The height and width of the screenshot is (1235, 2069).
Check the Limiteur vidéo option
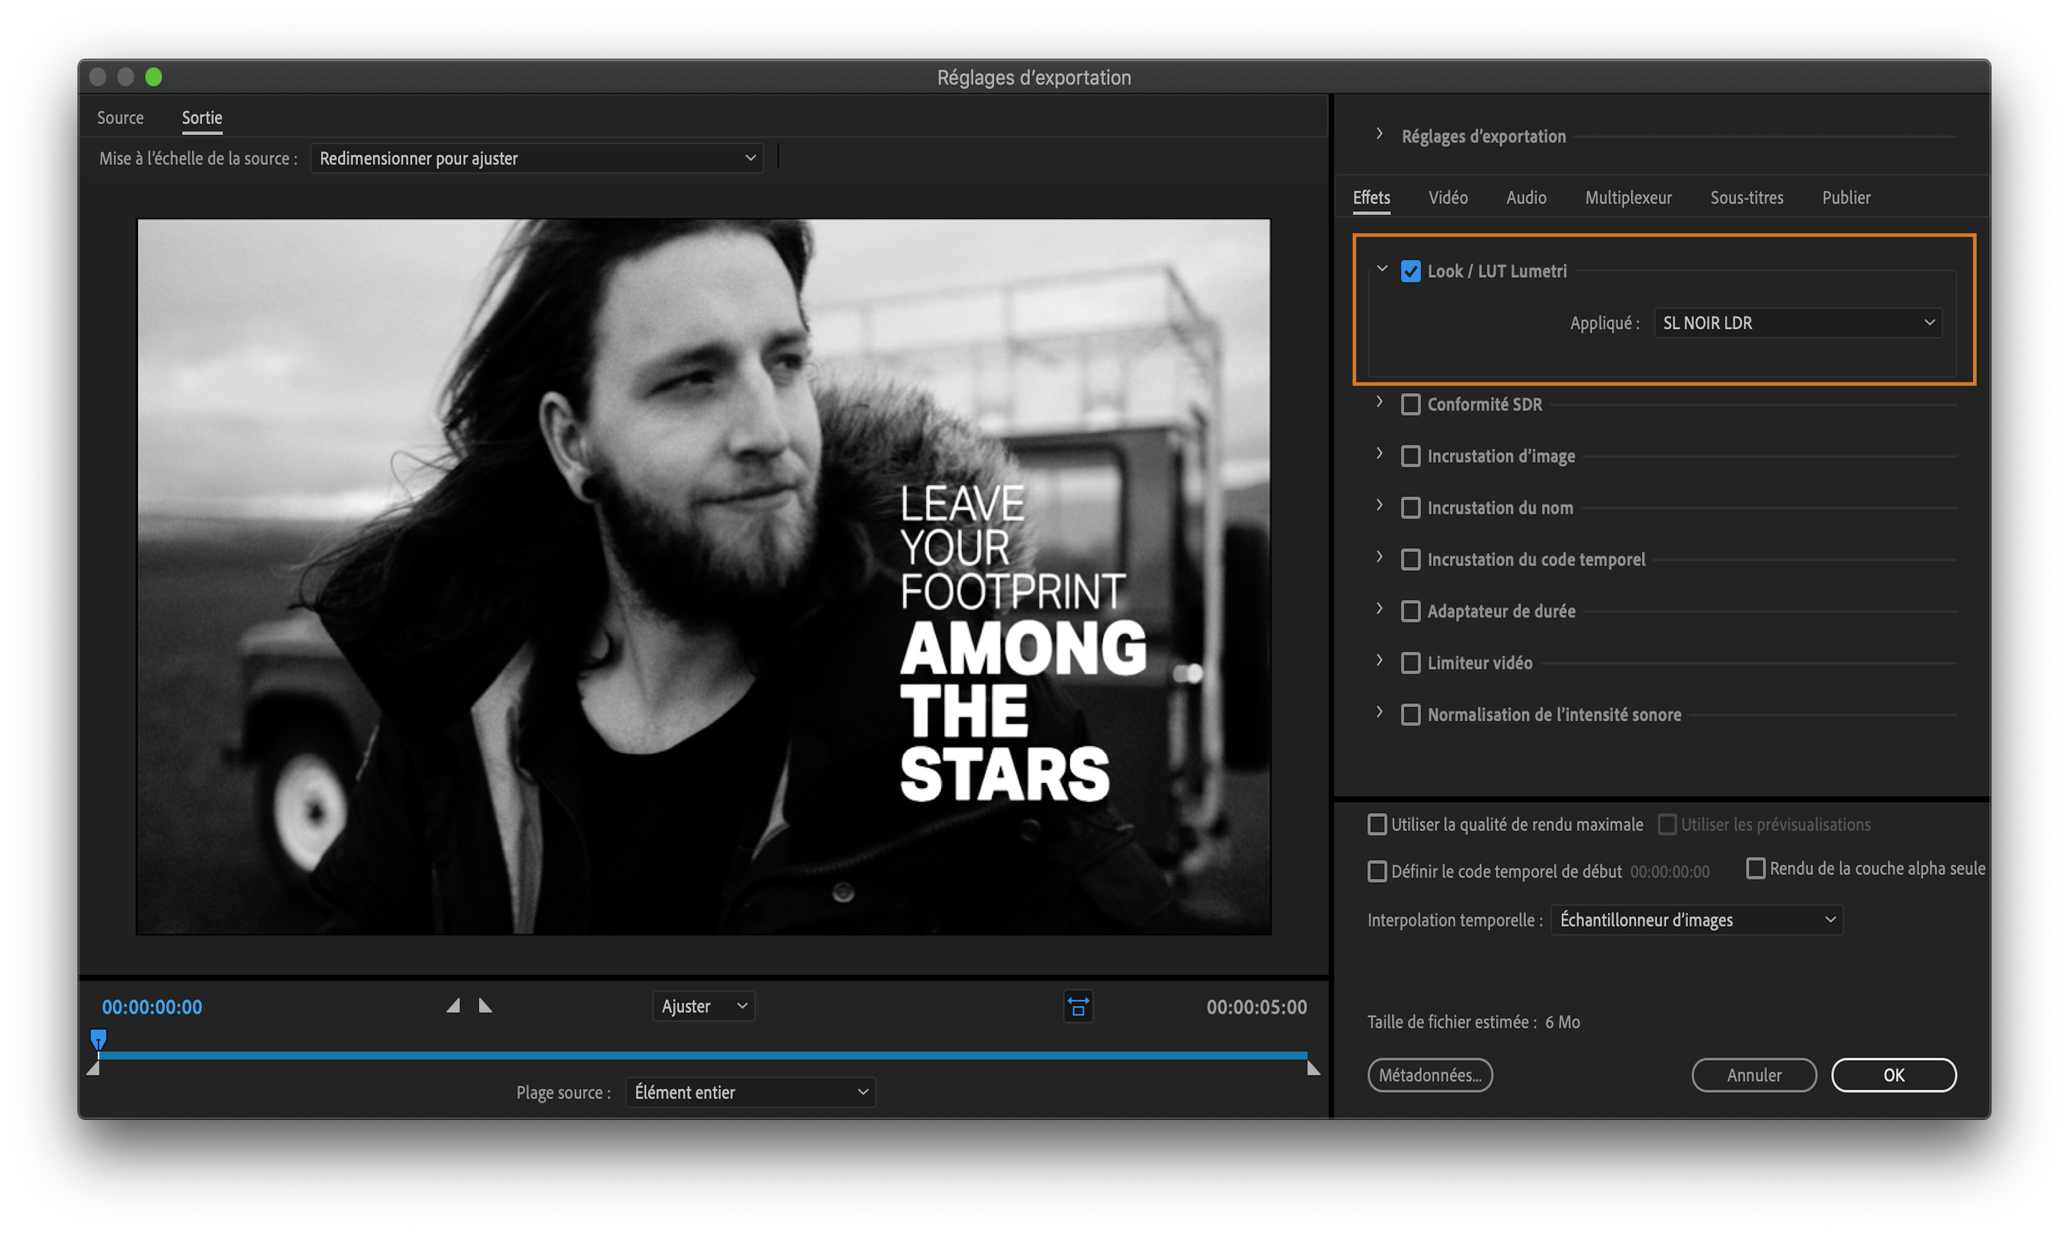click(1411, 663)
